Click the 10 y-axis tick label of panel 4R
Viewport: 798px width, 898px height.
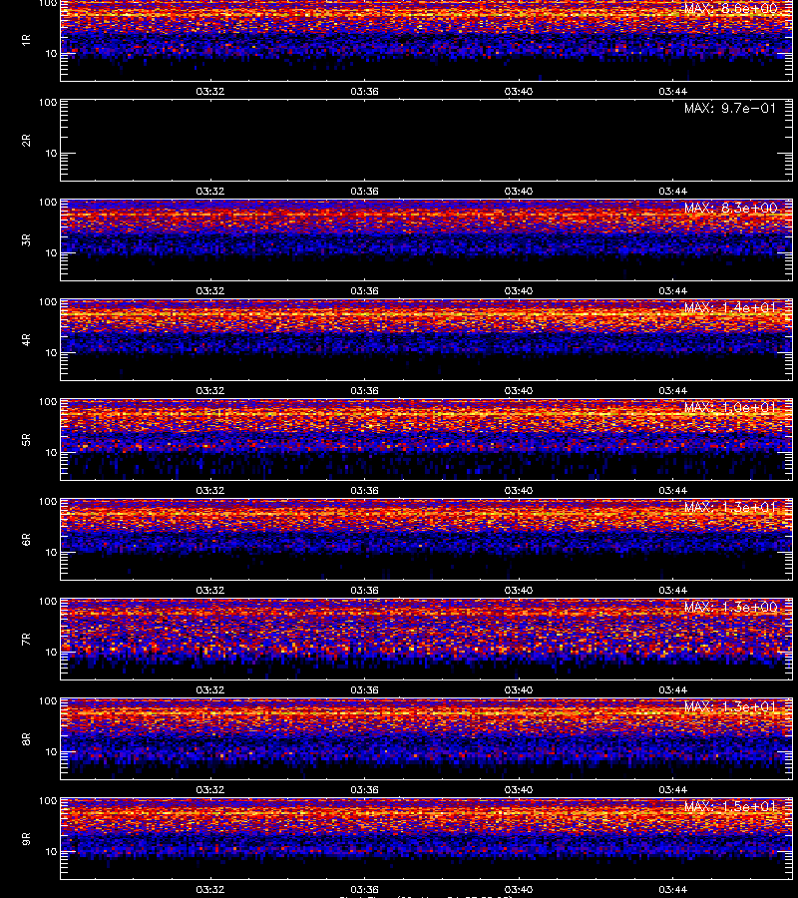click(51, 353)
